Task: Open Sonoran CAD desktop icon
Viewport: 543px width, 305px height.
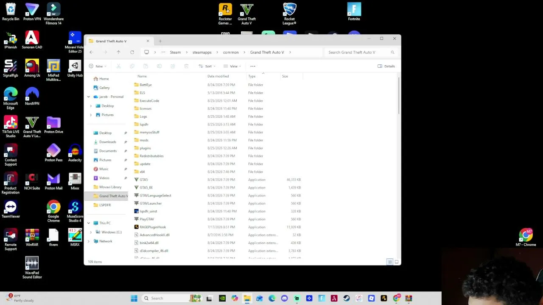Action: click(32, 40)
